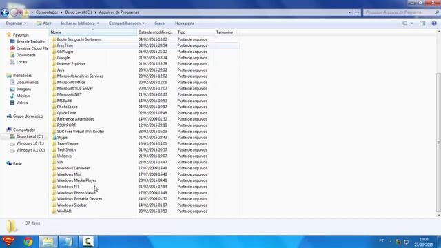Select the Eddie Sekiguchi Softwares folder icon
The height and width of the screenshot is (248, 441).
[54, 39]
